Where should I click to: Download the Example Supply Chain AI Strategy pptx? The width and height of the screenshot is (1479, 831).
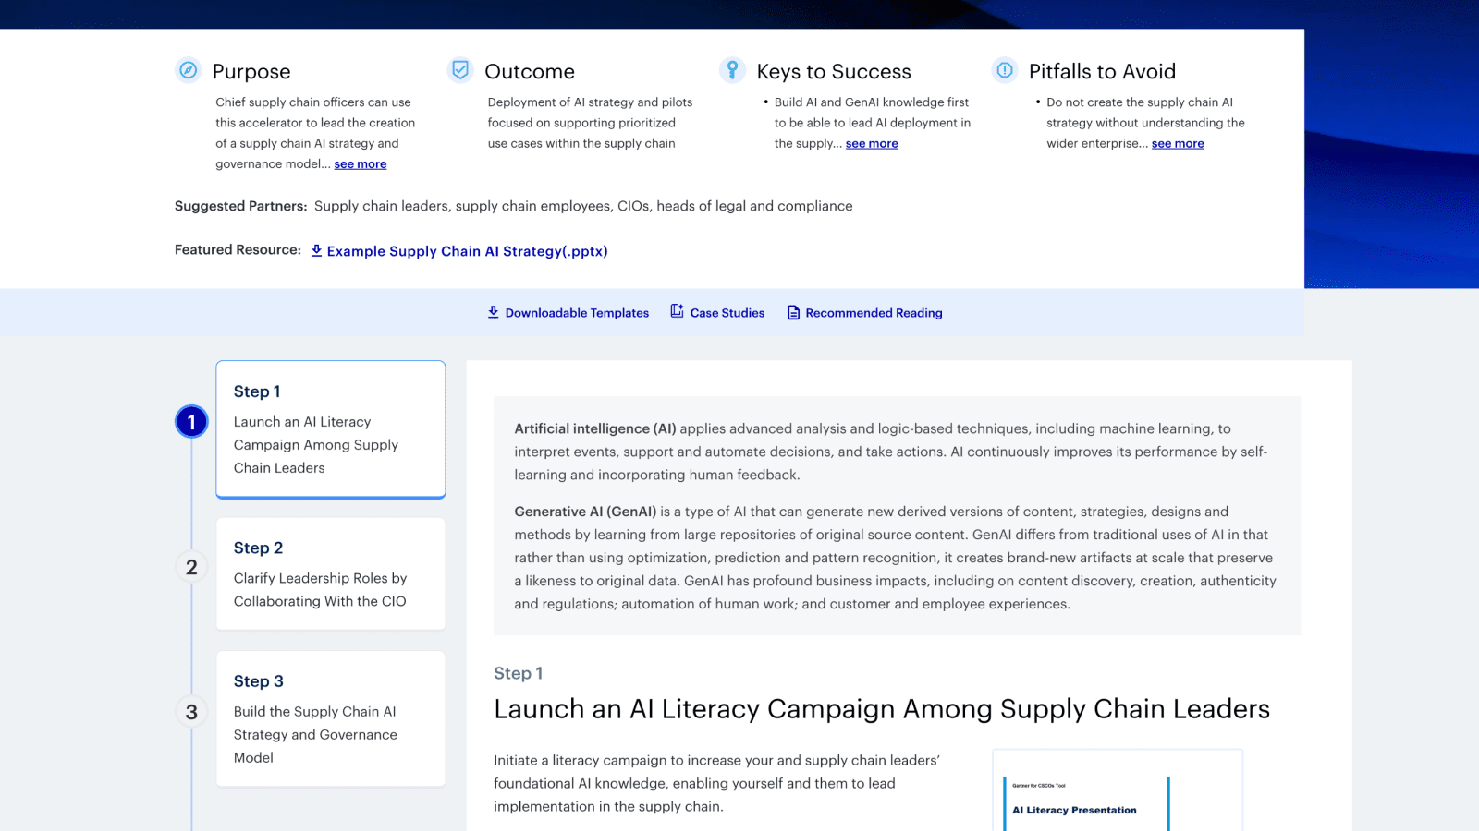469,250
